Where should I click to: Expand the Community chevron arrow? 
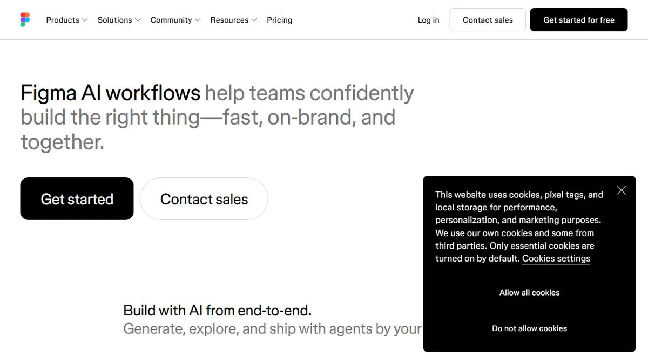(x=198, y=20)
